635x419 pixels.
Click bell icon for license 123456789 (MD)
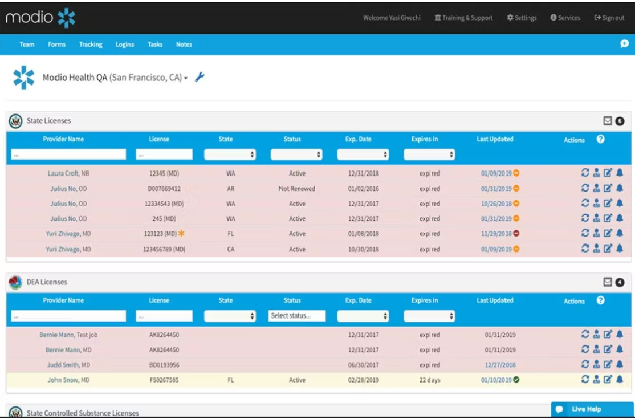click(620, 249)
